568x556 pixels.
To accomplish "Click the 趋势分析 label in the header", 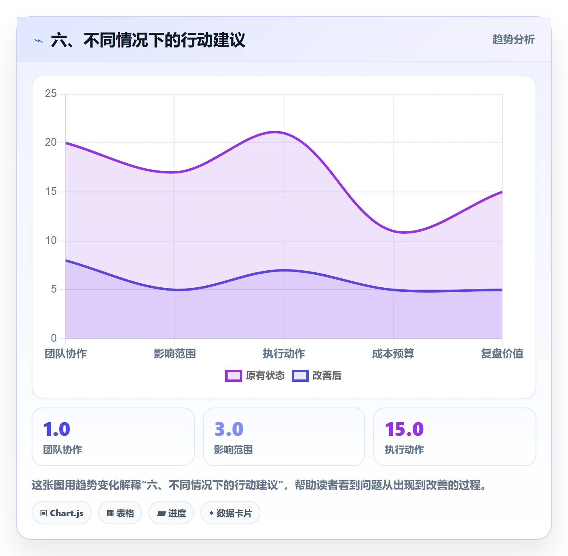I will [x=513, y=39].
